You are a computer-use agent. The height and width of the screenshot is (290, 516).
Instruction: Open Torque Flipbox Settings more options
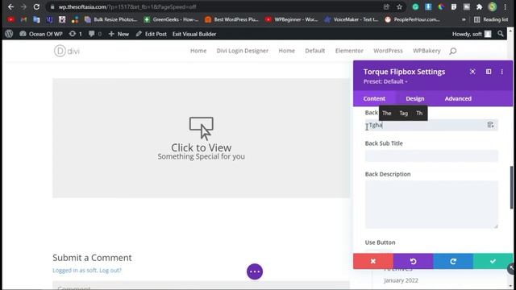point(501,72)
